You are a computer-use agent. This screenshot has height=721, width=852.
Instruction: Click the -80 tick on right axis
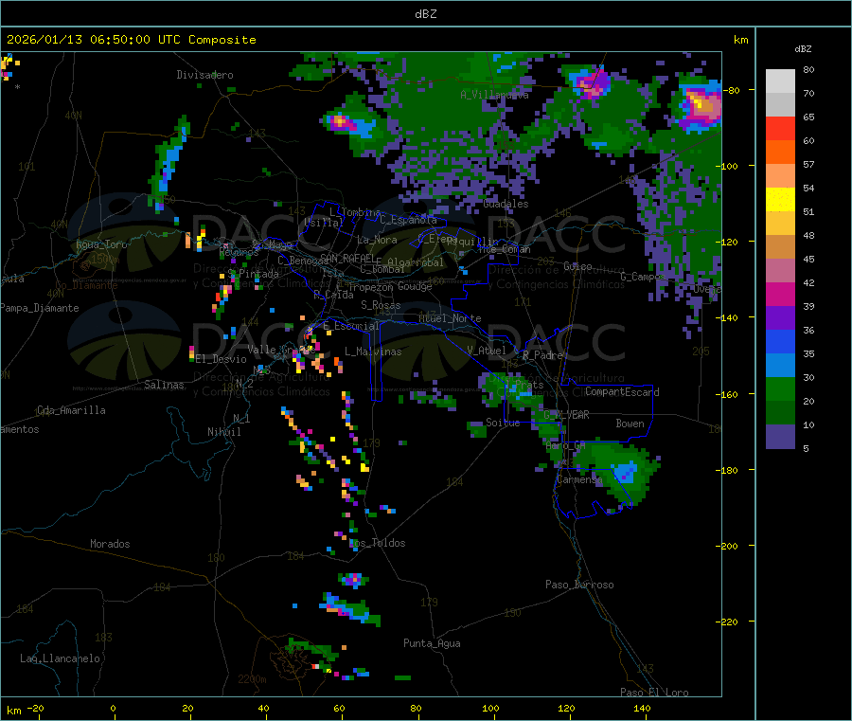tap(732, 90)
